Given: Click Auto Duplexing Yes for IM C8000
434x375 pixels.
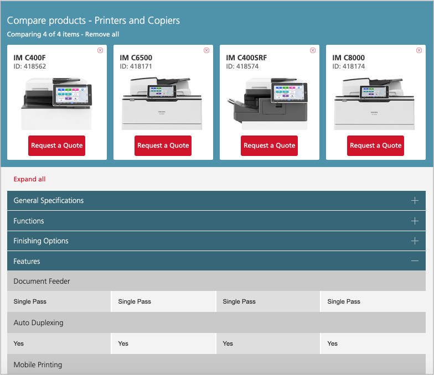Looking at the screenshot, I should [332, 343].
